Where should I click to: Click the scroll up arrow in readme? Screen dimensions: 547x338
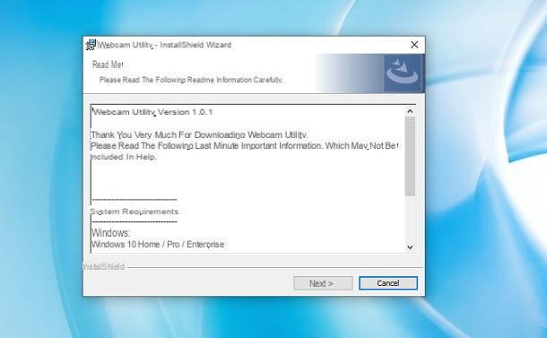(x=410, y=111)
